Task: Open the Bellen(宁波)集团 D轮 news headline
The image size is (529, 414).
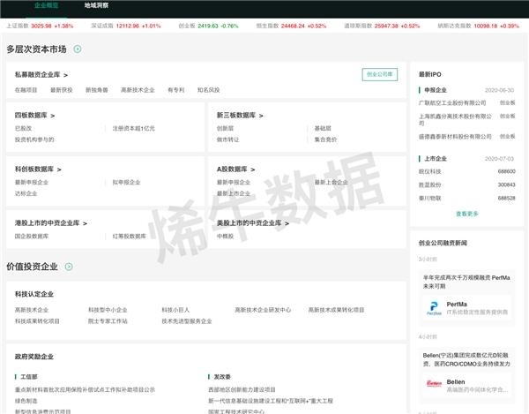Action: tap(466, 359)
